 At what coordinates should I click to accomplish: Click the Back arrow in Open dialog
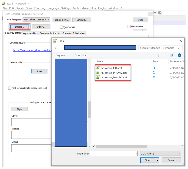click(56, 48)
